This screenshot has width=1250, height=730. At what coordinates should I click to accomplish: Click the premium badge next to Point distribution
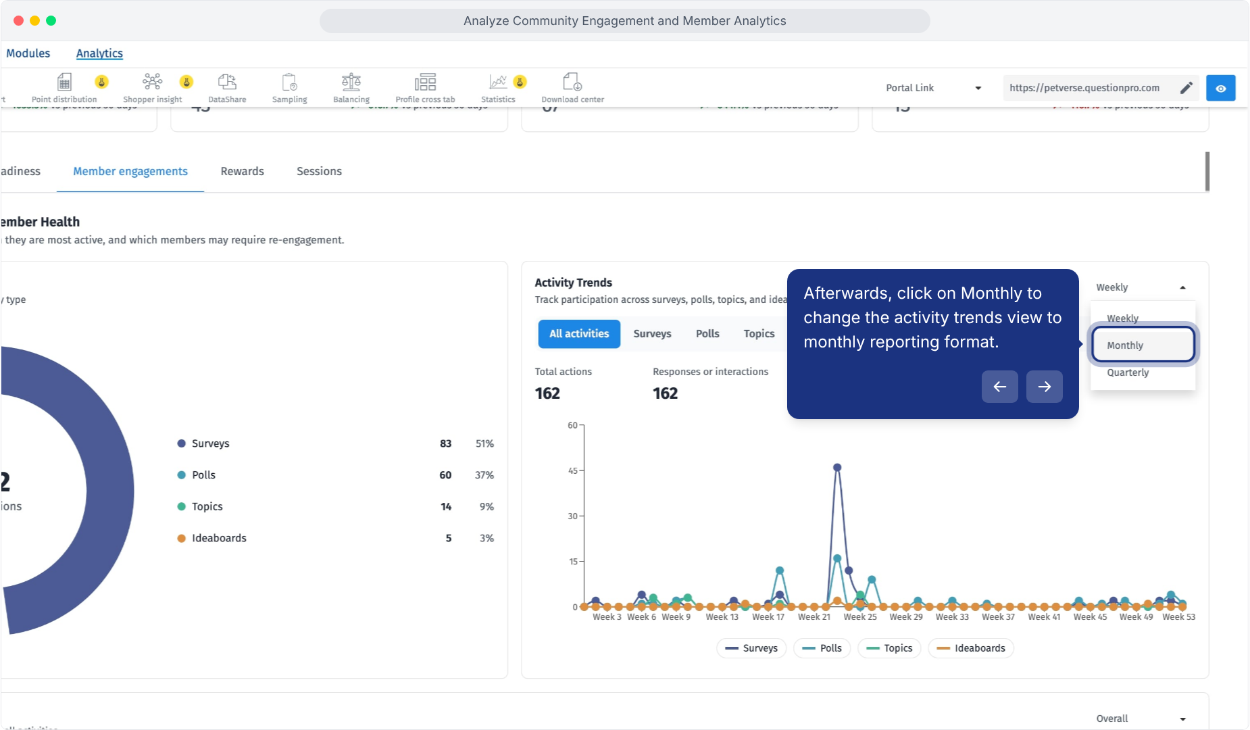point(101,82)
